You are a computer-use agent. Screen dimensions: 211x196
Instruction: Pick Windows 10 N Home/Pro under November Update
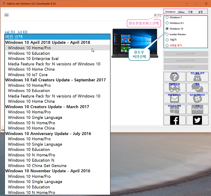57,192
